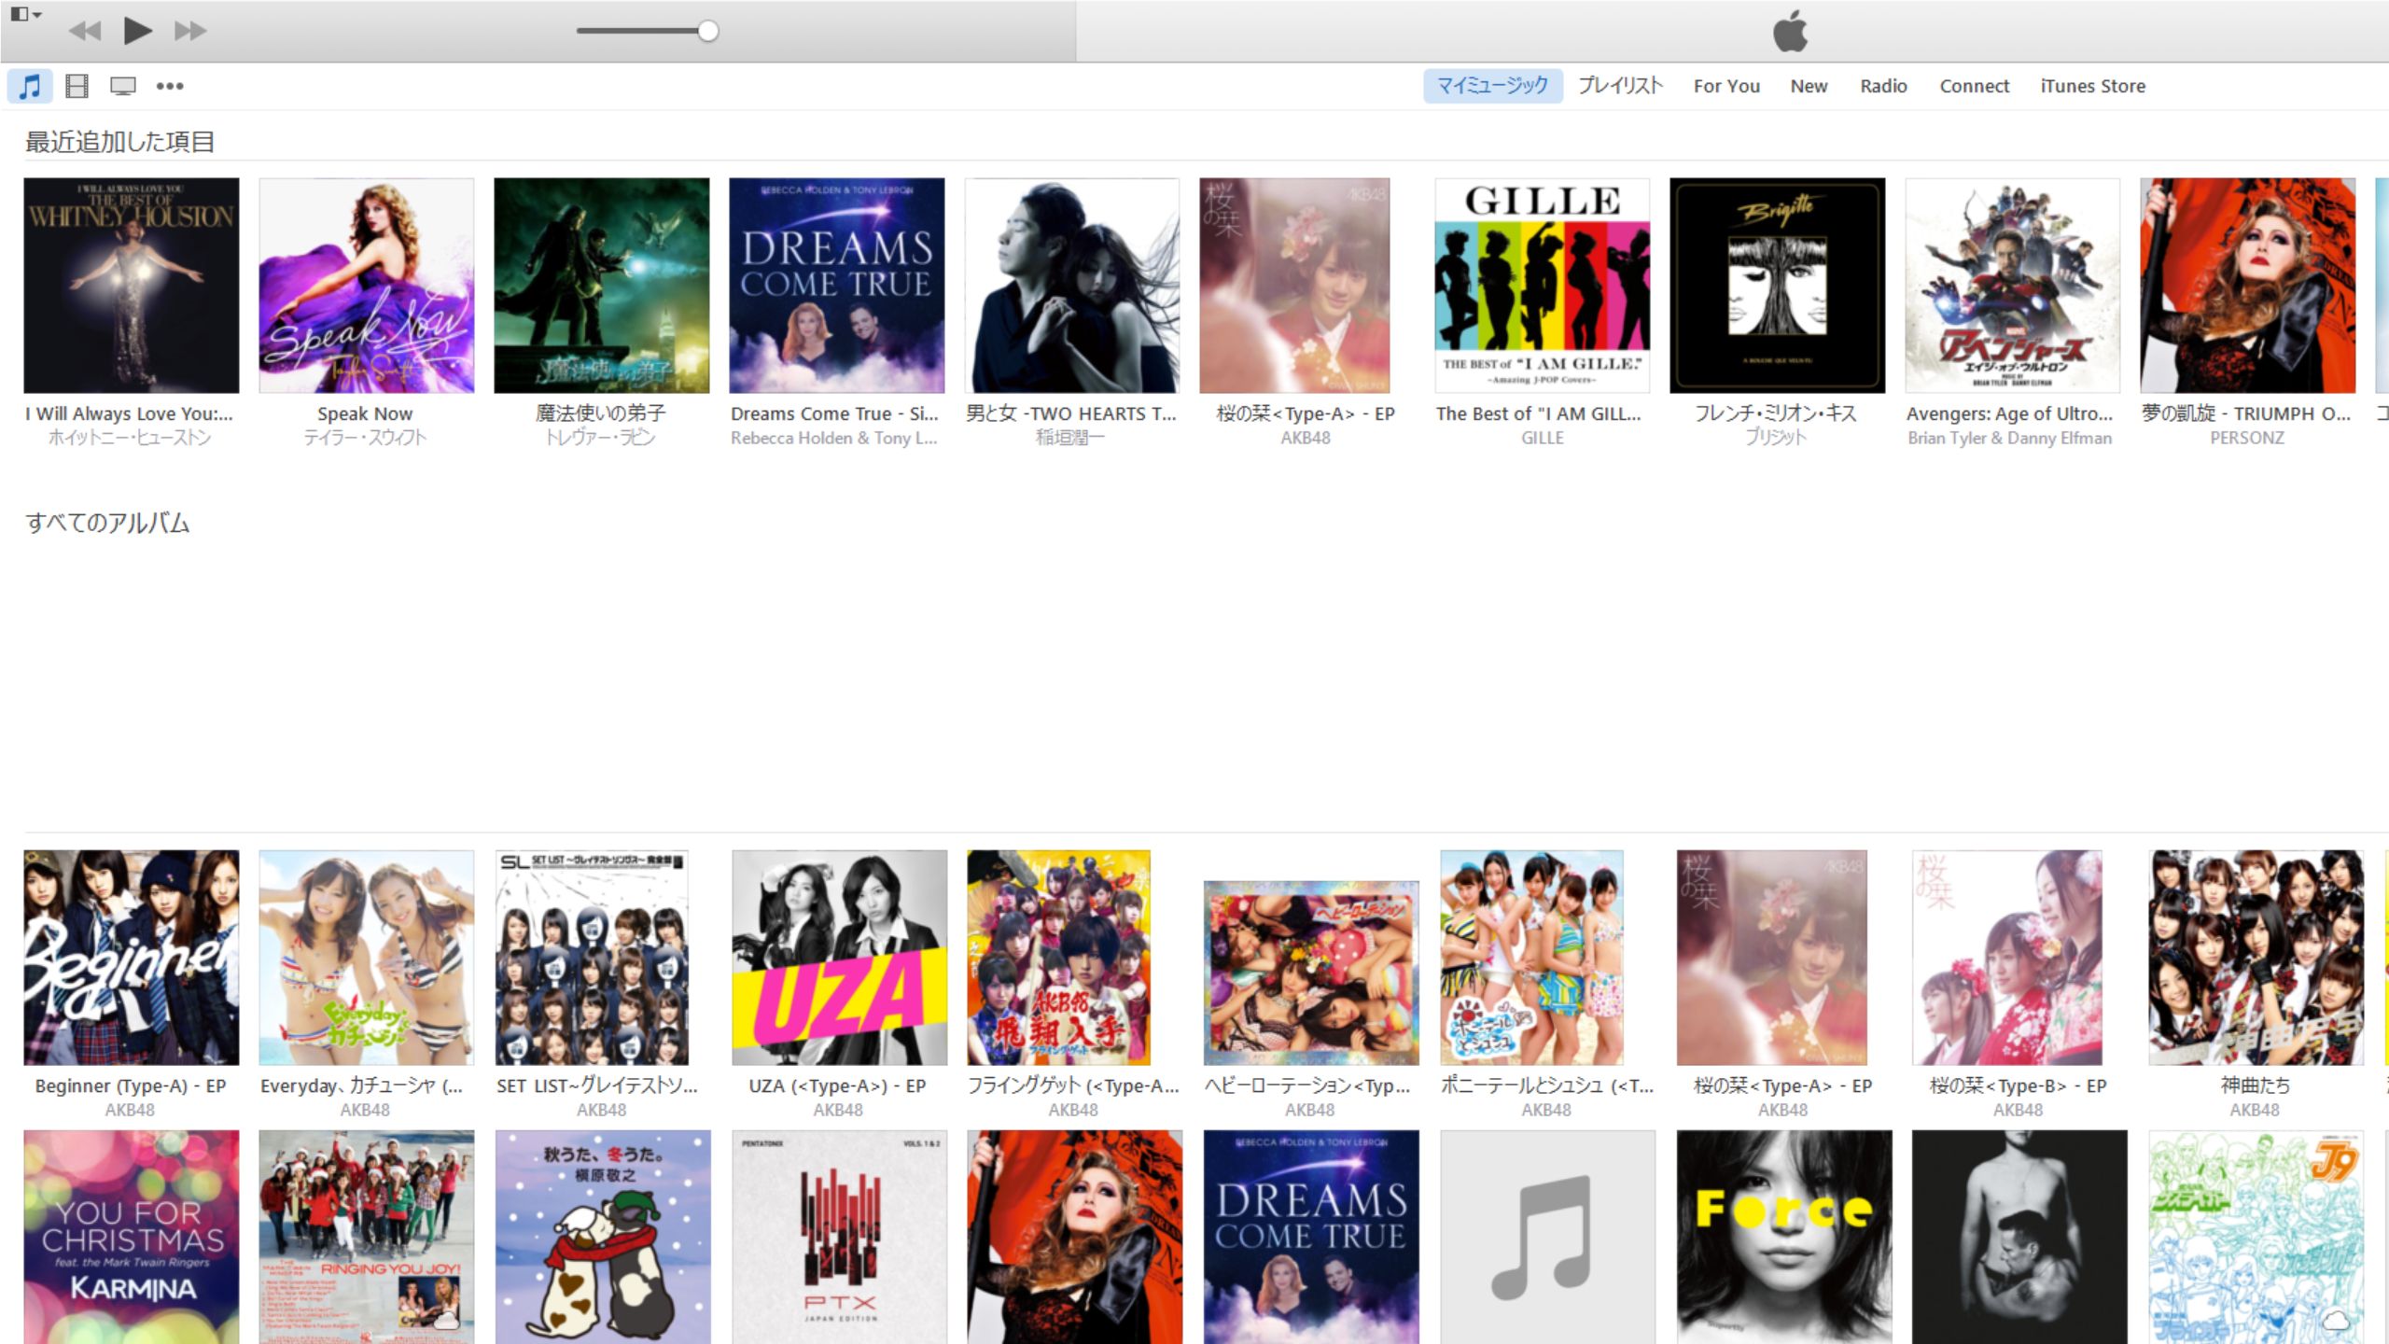Click the UZA (<Type-A>) - EP title
This screenshot has height=1344, width=2389.
[x=837, y=1085]
